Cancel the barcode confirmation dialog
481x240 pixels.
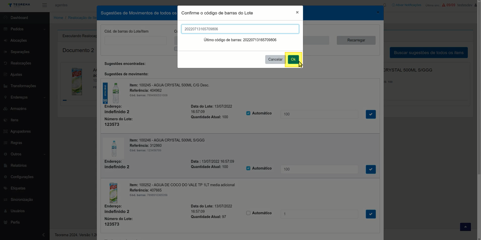(x=275, y=59)
